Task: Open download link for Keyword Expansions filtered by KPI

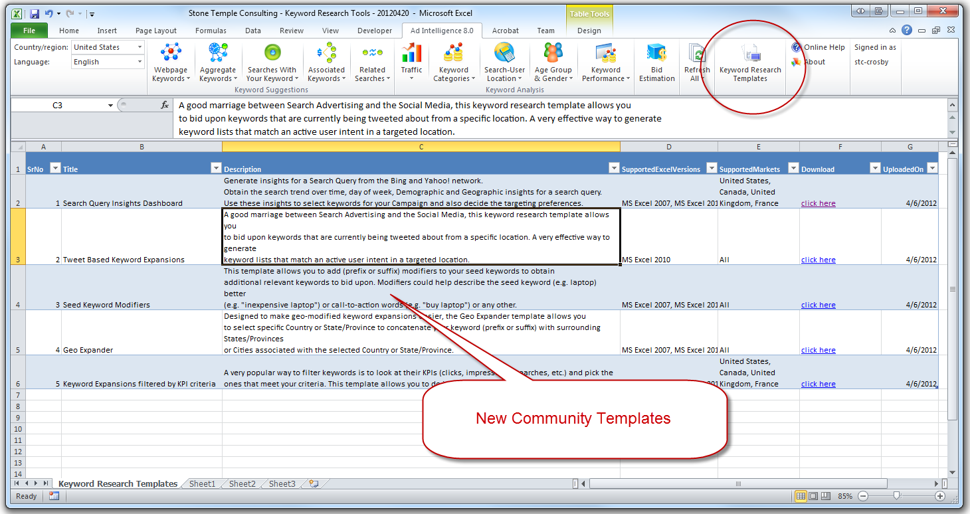Action: pyautogui.click(x=819, y=384)
